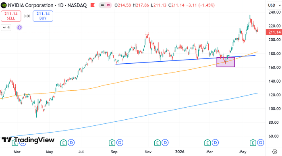Click the Jul label on the time axis
This screenshot has width=282, height=156.
pos(81,152)
